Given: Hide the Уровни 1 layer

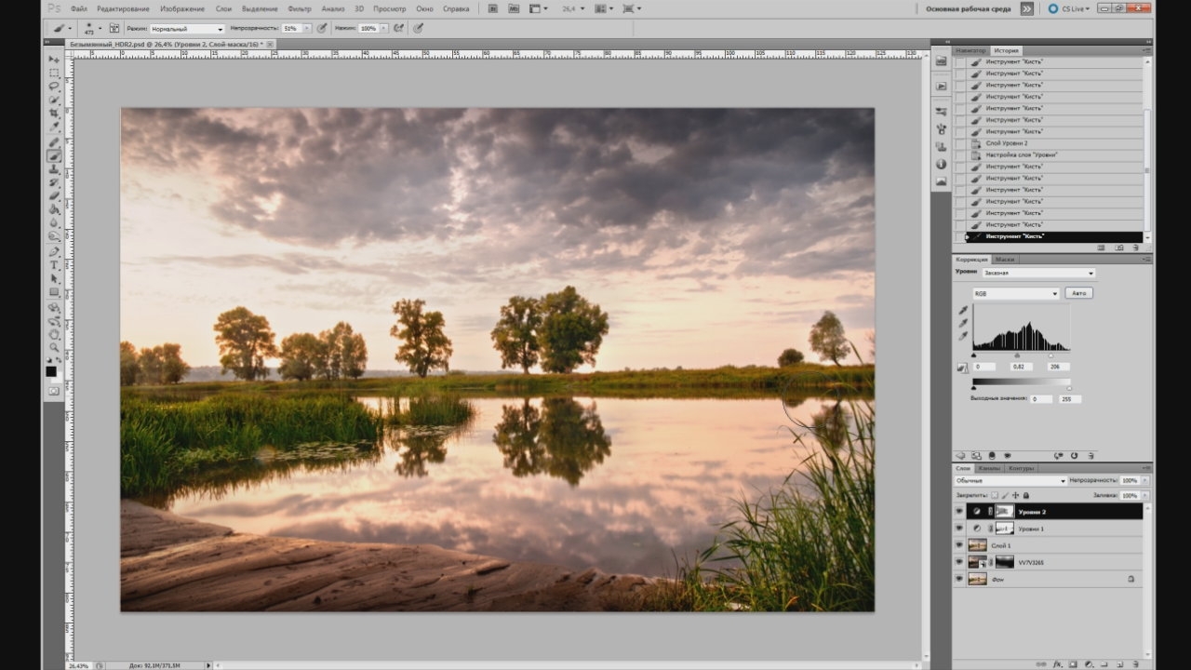Looking at the screenshot, I should tap(959, 529).
